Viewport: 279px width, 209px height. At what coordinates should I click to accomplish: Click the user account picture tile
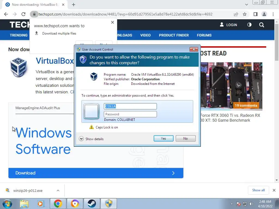[x=91, y=111]
